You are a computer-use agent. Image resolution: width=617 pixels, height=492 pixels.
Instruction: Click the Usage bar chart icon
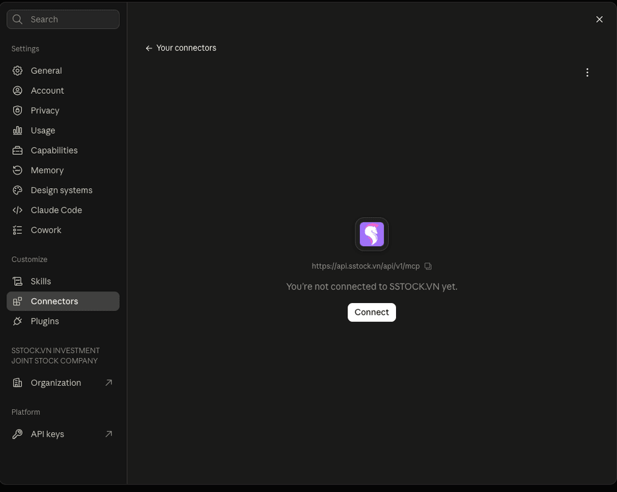point(17,130)
